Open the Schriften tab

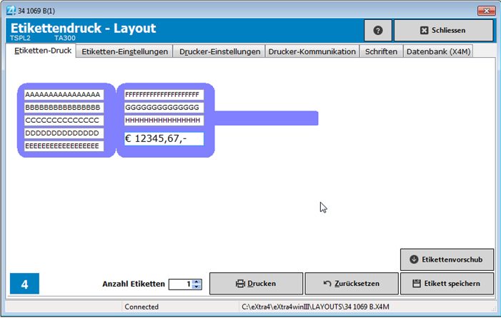click(381, 51)
